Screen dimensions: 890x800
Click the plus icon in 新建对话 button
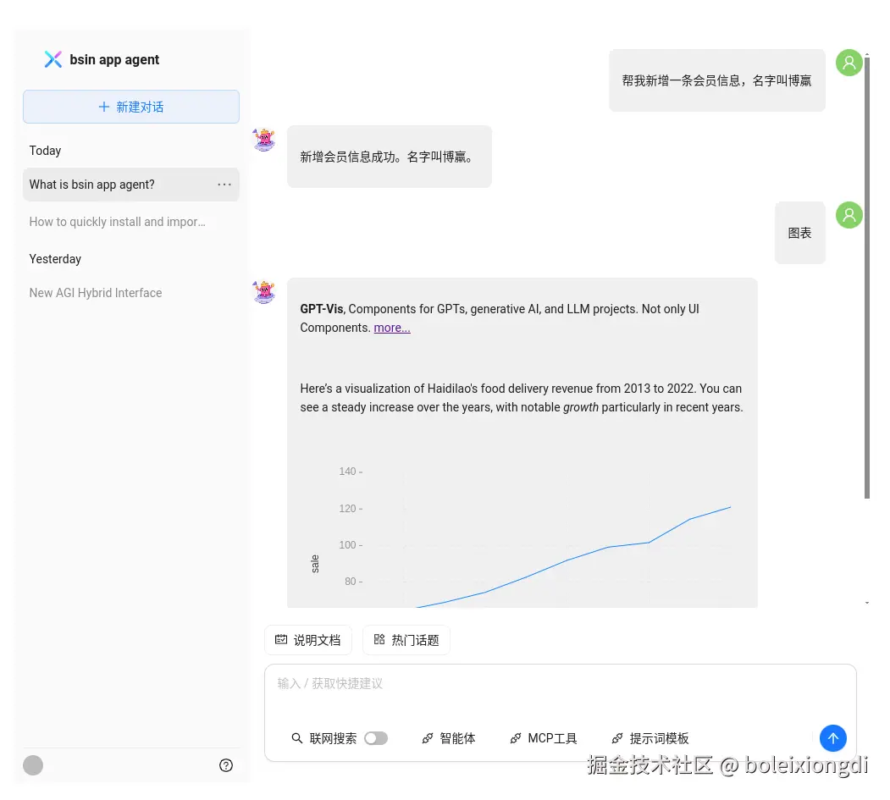(104, 107)
